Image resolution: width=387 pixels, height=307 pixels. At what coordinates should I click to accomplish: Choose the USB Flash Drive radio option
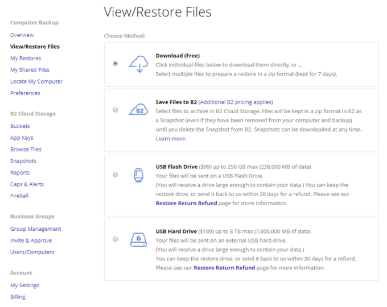(x=116, y=175)
